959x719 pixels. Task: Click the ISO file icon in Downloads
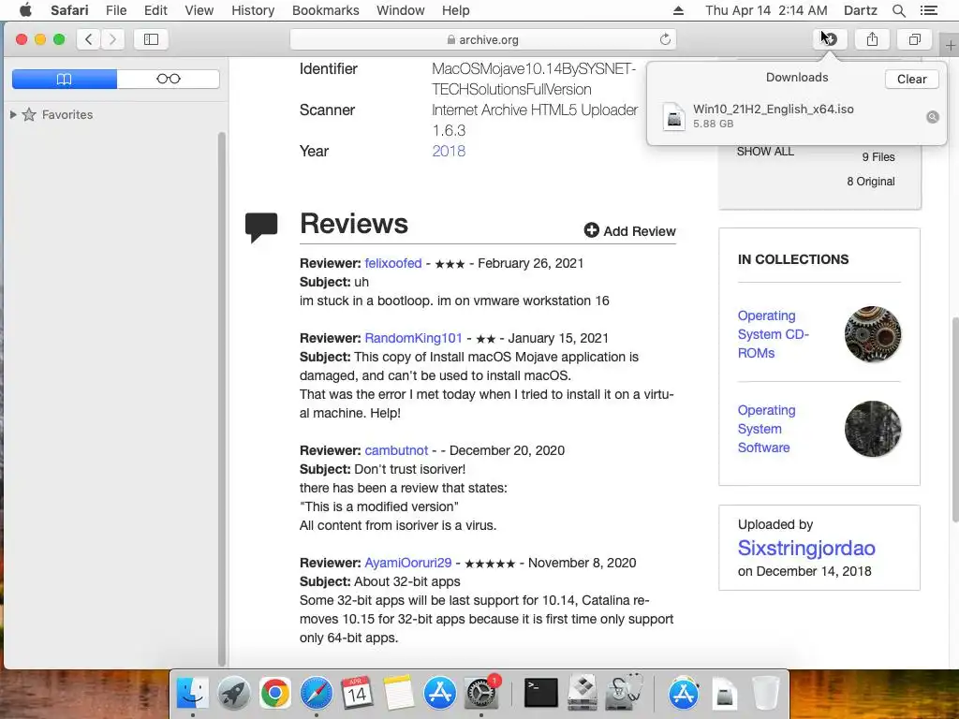674,116
